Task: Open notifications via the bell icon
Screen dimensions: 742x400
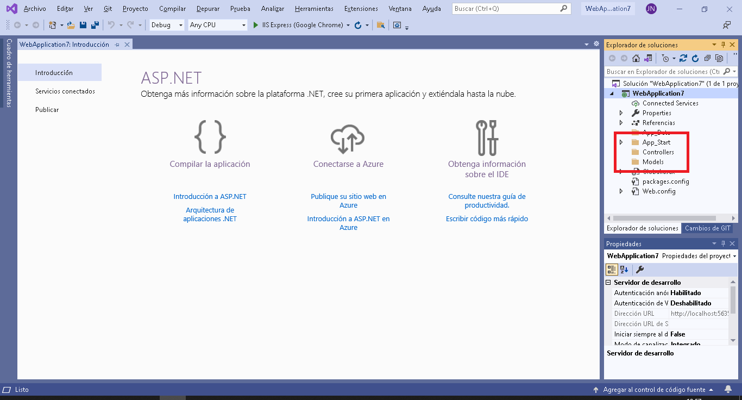Action: point(728,389)
